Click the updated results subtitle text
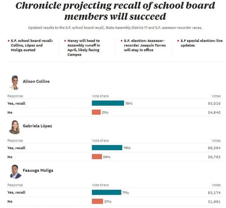 point(115,28)
